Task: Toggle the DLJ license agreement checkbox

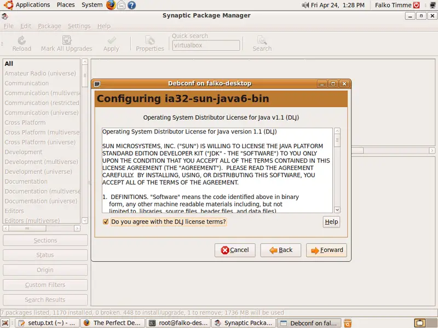Action: click(106, 222)
